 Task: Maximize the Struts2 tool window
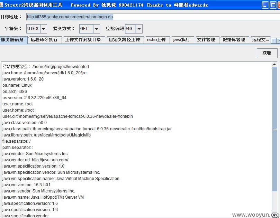tap(273, 5)
